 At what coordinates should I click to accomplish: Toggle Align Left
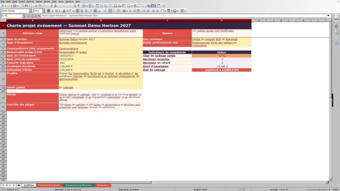pos(77,11)
